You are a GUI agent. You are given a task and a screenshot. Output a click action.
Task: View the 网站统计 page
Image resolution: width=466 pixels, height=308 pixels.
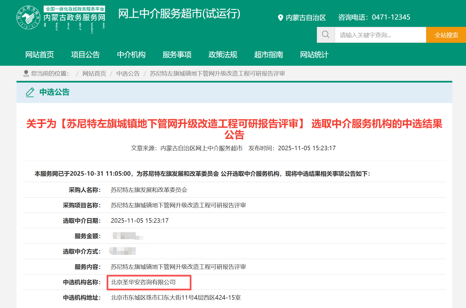314,55
